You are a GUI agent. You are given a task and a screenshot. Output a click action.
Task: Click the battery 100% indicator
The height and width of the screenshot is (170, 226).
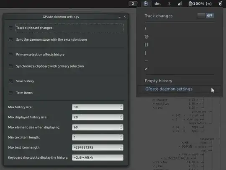pos(200,4)
